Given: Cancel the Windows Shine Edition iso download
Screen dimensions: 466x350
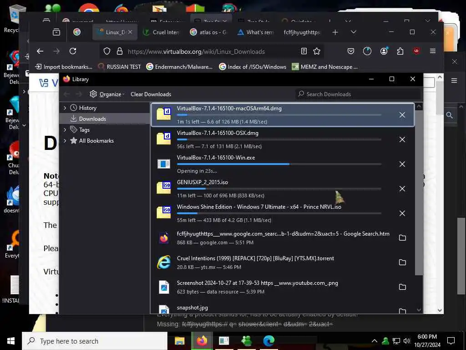Looking at the screenshot, I should pos(402,213).
